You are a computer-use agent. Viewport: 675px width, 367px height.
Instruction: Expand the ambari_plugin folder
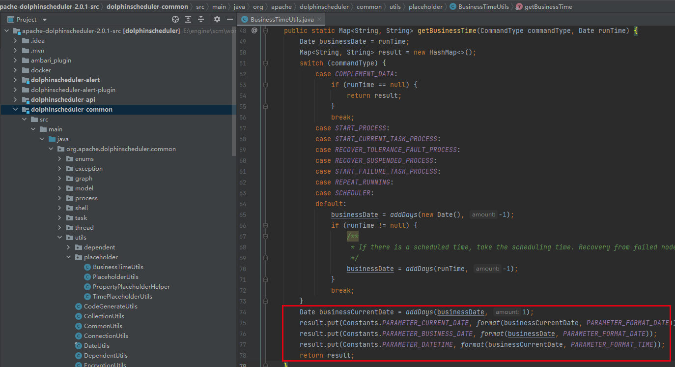(x=15, y=60)
